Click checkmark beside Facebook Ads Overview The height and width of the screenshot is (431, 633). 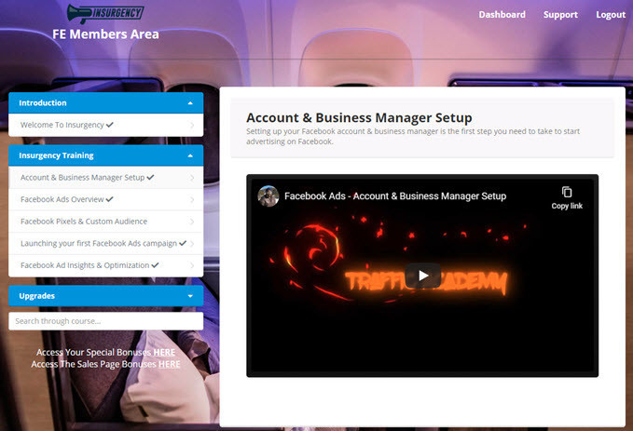click(109, 199)
